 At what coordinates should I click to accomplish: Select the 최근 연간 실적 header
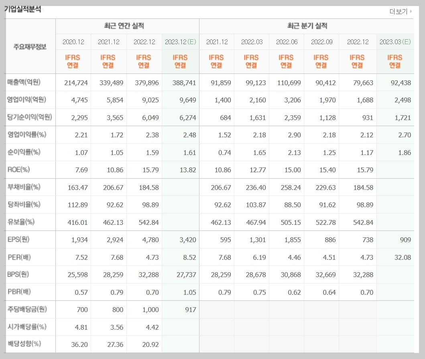(124, 26)
